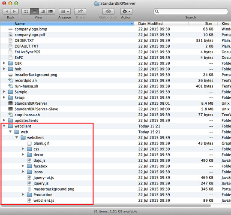Expand the icons folder

coord(23,172)
